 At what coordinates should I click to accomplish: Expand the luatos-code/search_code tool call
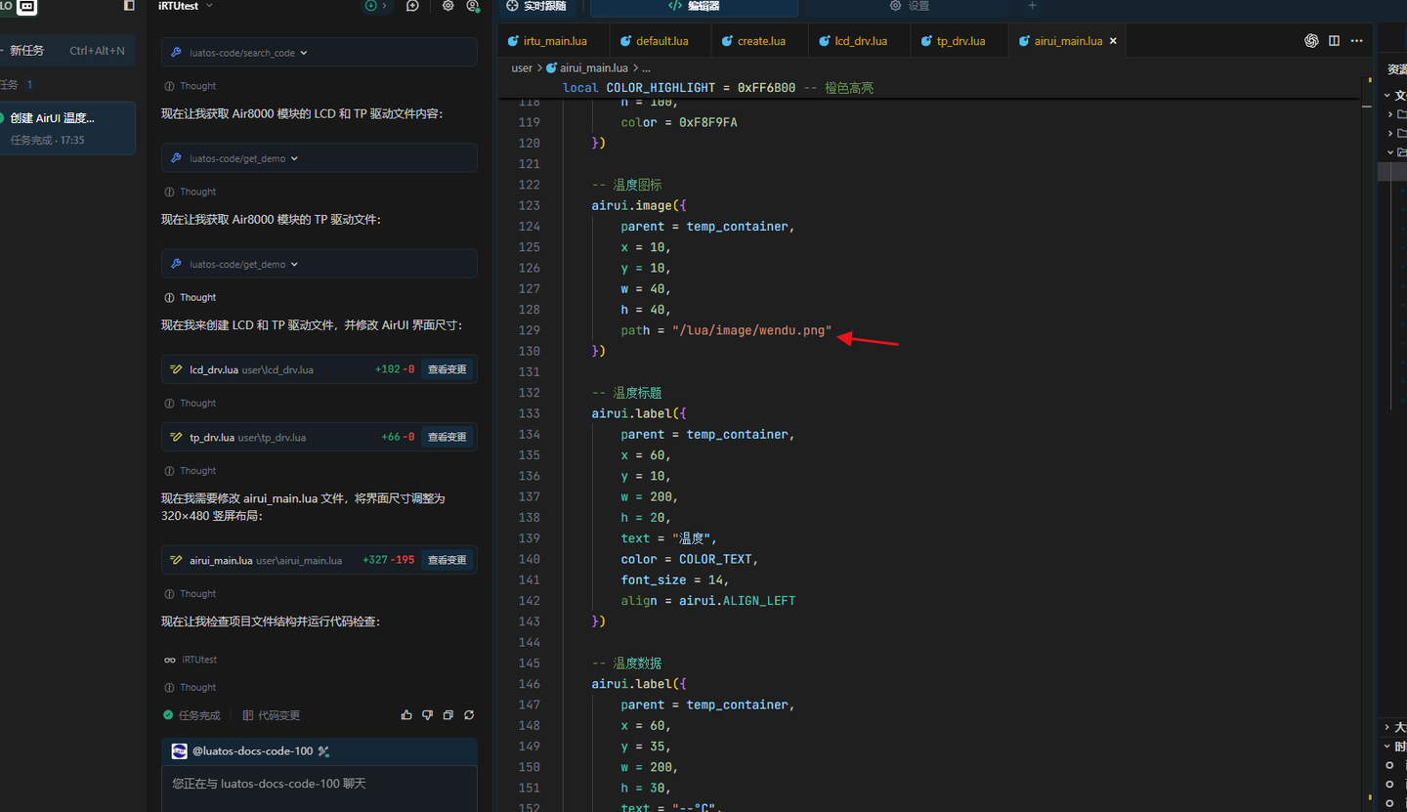click(x=320, y=53)
